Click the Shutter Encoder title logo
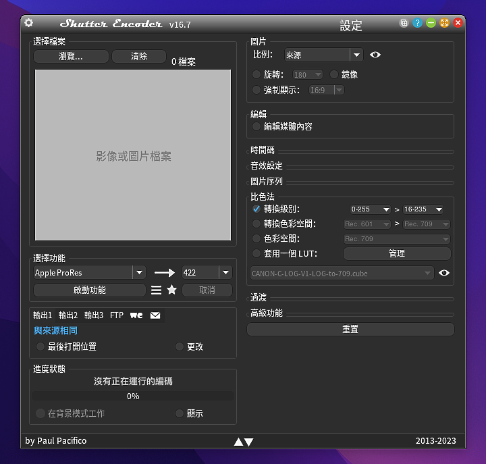The image size is (486, 464). (x=111, y=24)
